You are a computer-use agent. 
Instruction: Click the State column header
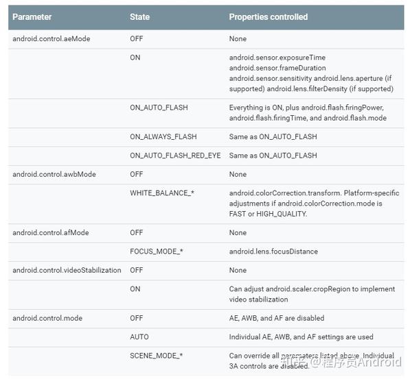tap(139, 16)
